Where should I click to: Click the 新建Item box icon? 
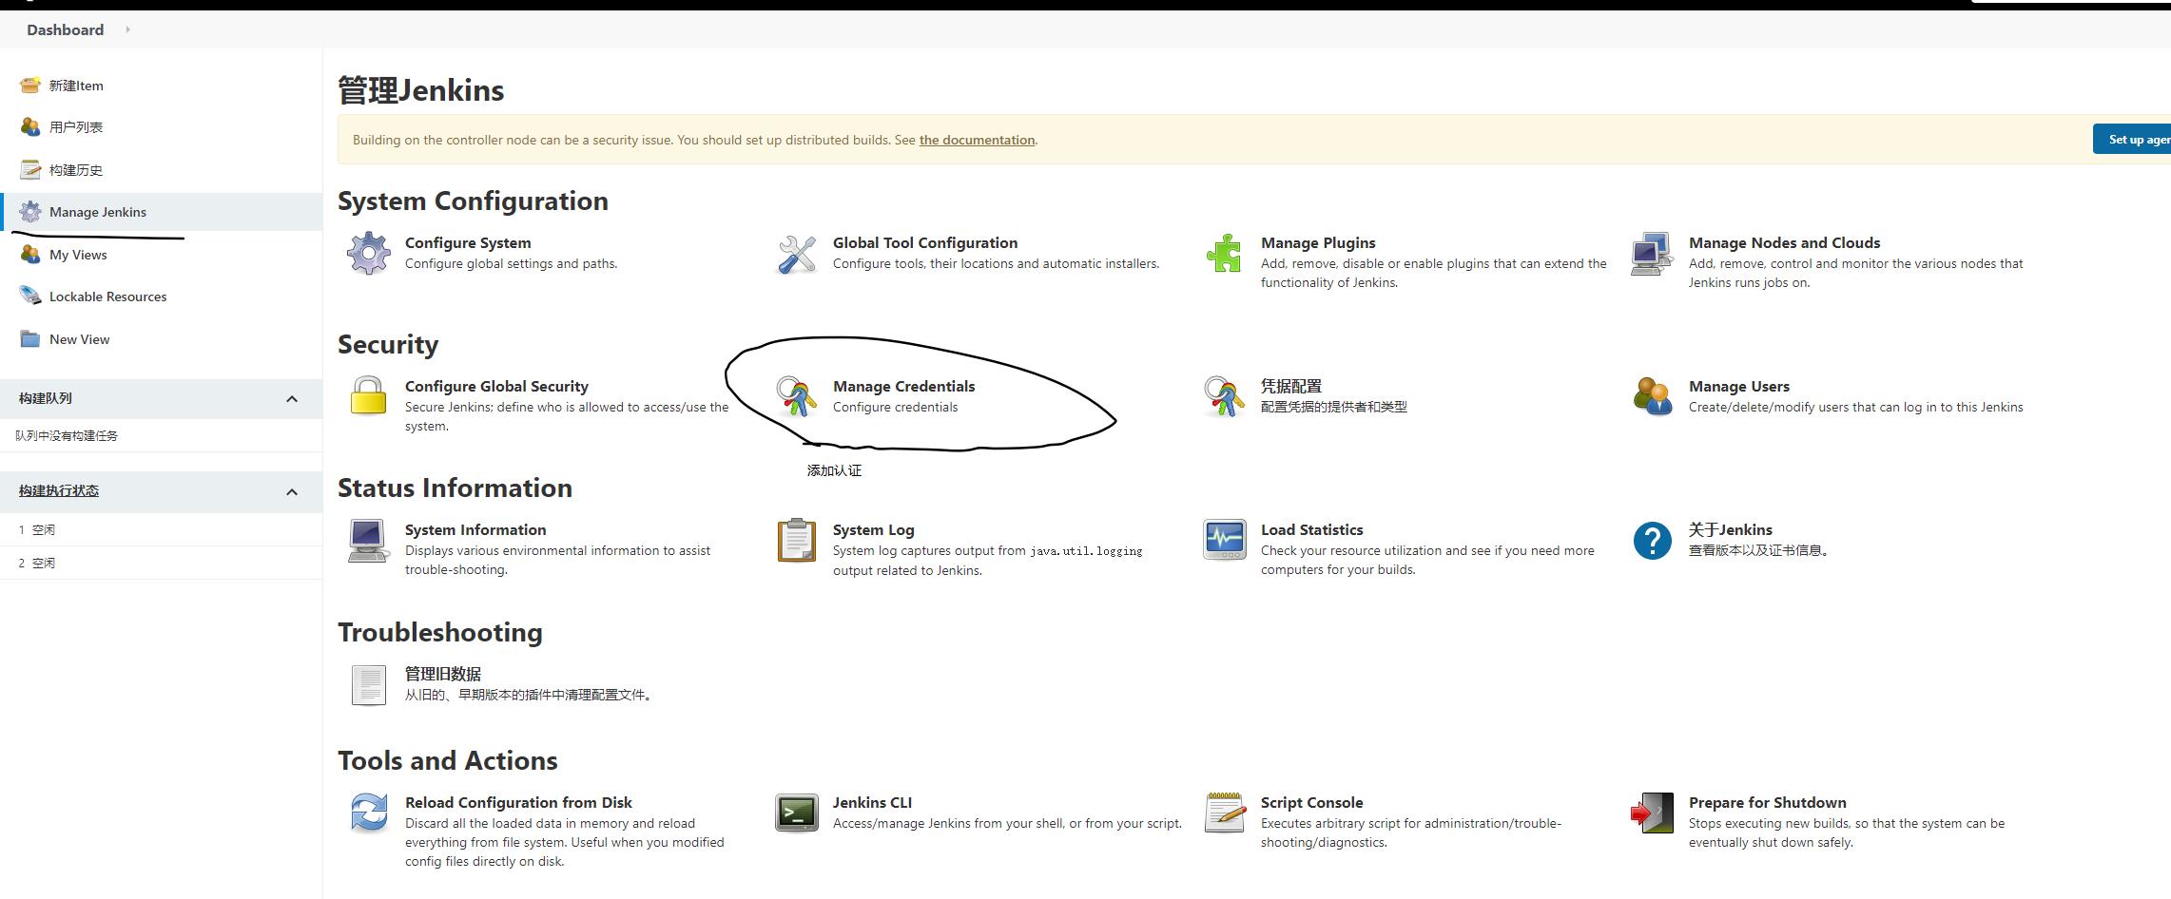pyautogui.click(x=30, y=86)
